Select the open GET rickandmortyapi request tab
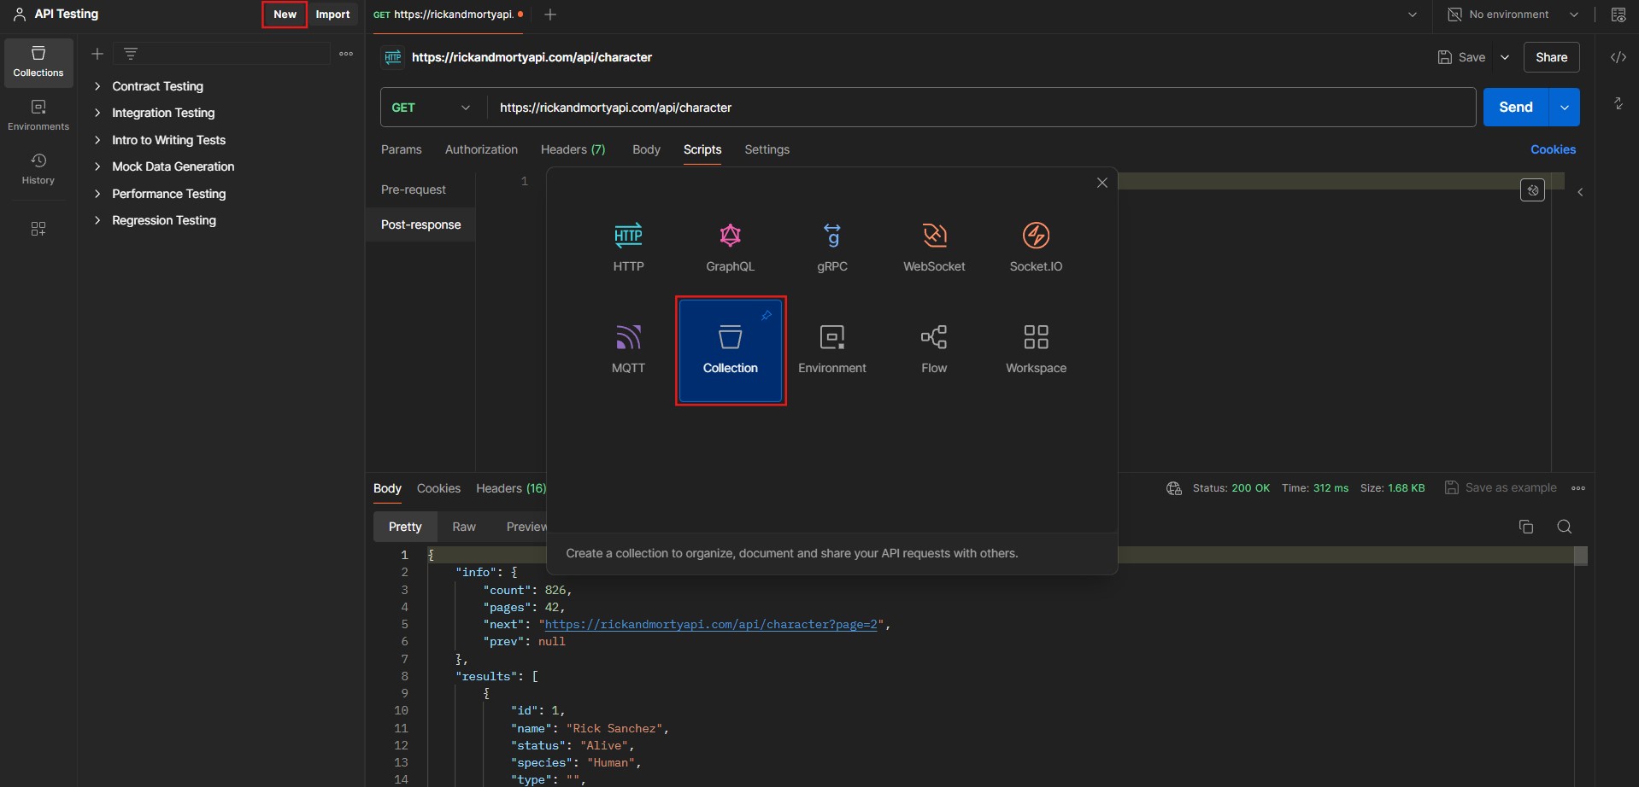The height and width of the screenshot is (787, 1639). [448, 15]
